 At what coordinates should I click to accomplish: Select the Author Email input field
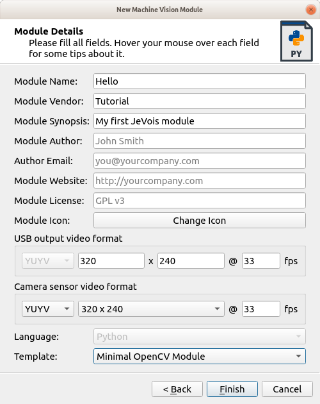tap(200, 160)
